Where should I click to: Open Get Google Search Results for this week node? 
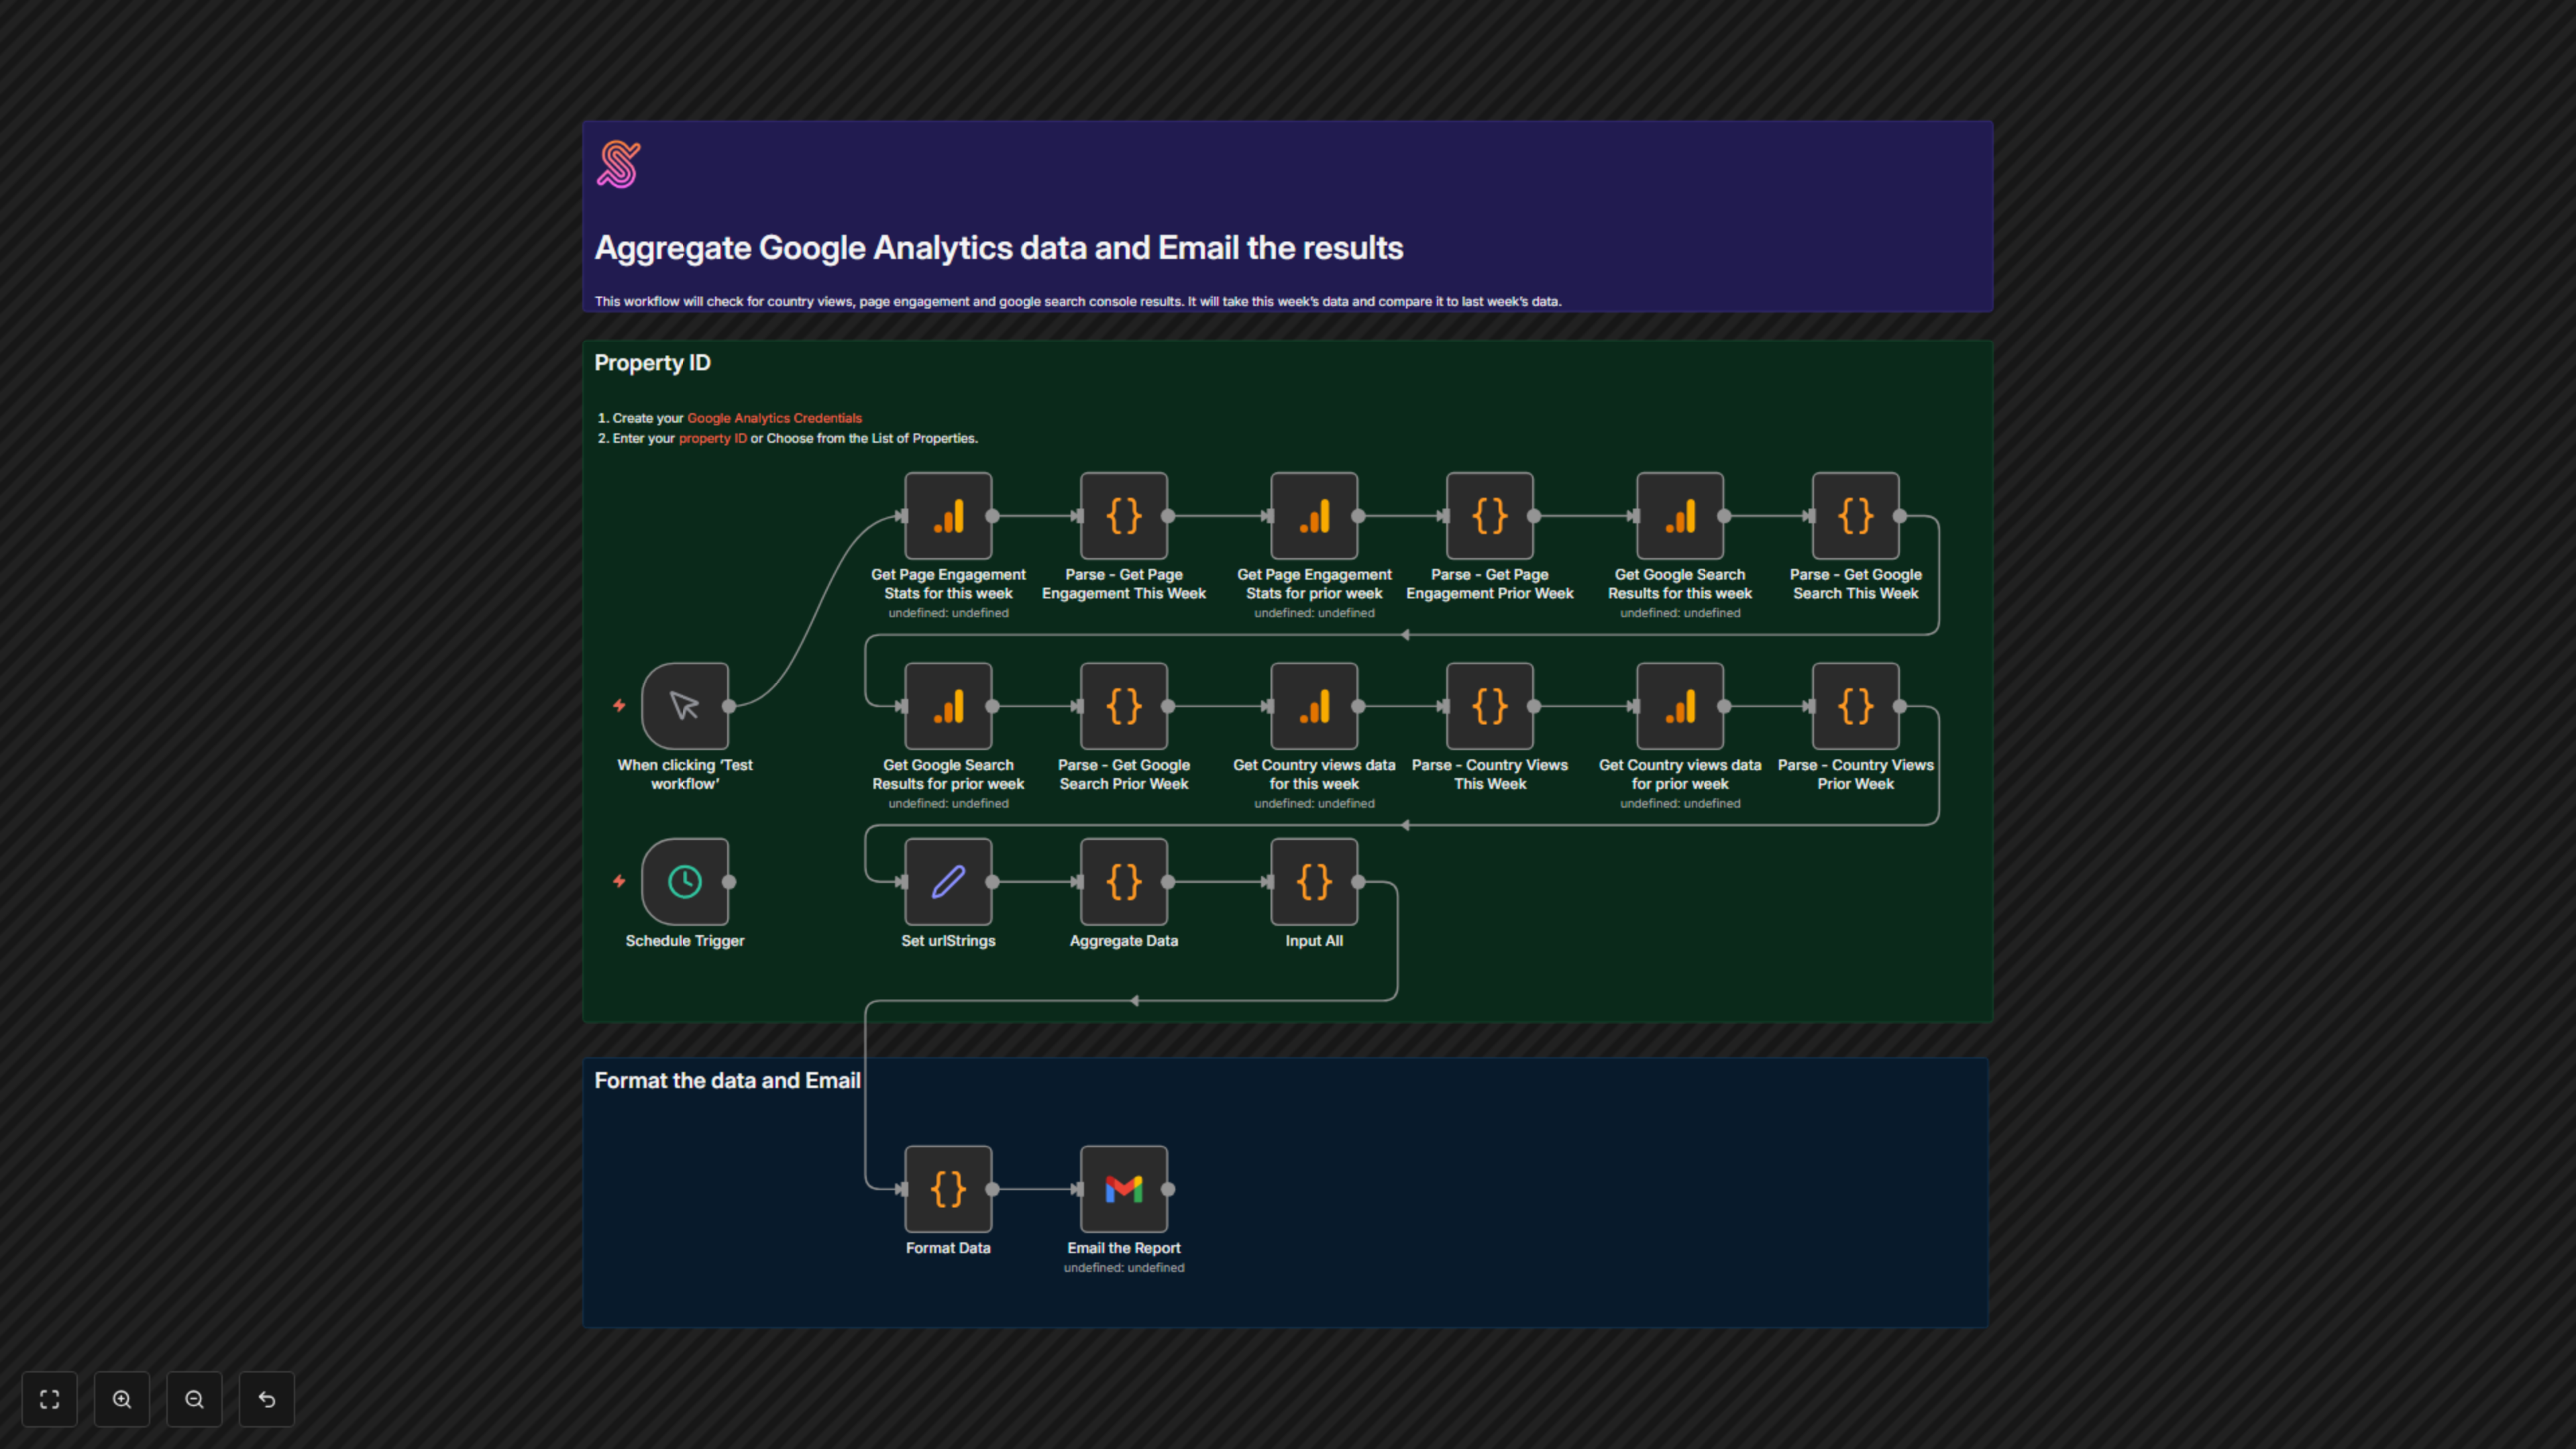coord(1680,516)
